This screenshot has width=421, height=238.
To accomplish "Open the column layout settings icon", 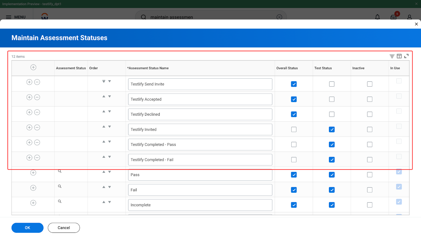I will tap(399, 56).
